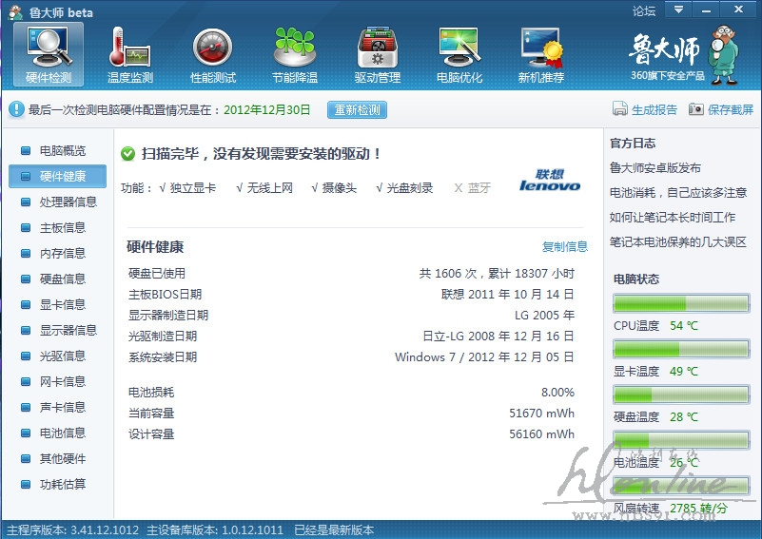Click the 复制信息 copy info link
762x539 pixels.
[x=565, y=246]
